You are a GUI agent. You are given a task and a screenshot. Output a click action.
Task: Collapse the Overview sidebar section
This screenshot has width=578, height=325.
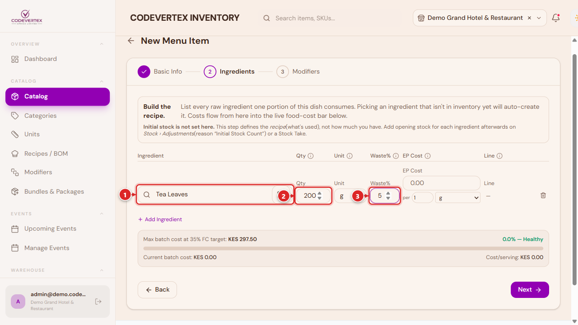[x=102, y=44]
